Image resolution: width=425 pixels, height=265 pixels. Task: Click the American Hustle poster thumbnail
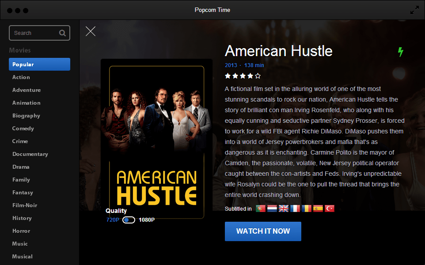(157, 139)
